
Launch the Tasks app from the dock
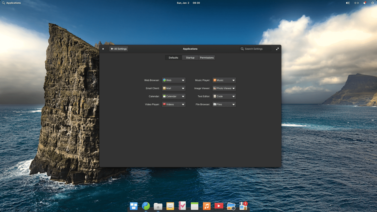(182, 206)
